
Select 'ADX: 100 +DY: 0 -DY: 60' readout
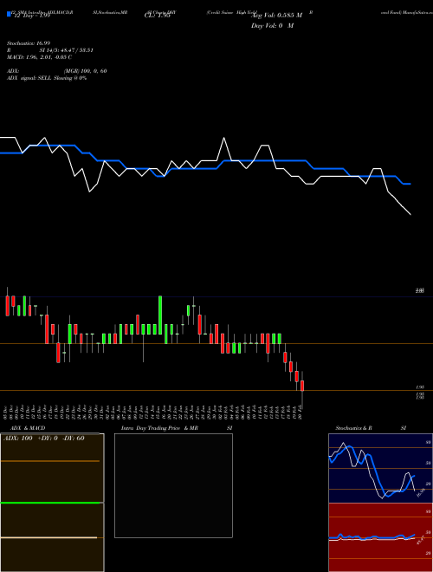(44, 439)
